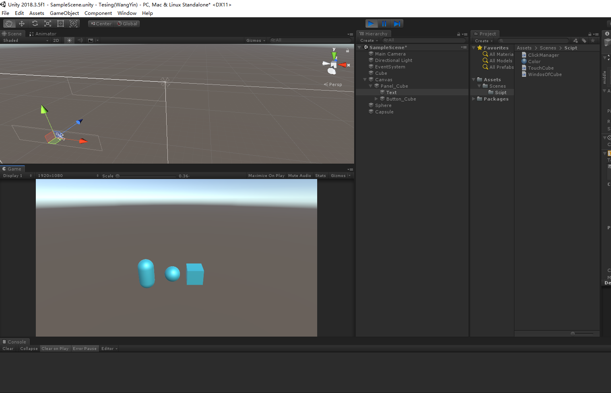The width and height of the screenshot is (611, 393).
Task: Select the Capsule object
Action: (x=384, y=112)
